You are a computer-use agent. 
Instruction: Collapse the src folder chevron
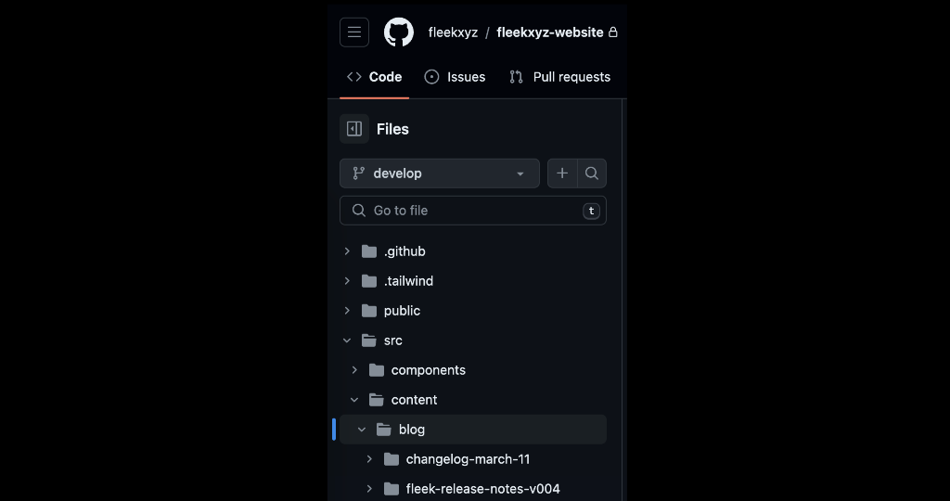[347, 340]
